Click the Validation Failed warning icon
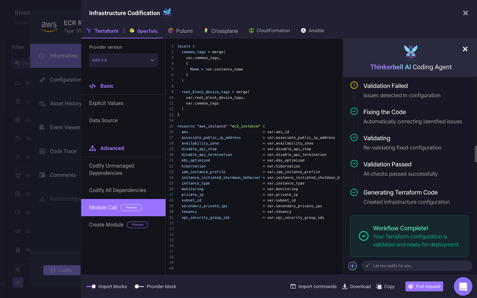Image resolution: width=477 pixels, height=298 pixels. (354, 85)
